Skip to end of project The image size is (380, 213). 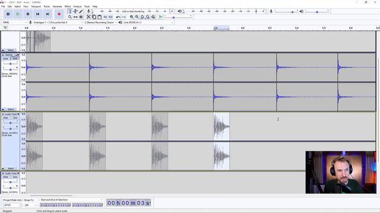47,14
